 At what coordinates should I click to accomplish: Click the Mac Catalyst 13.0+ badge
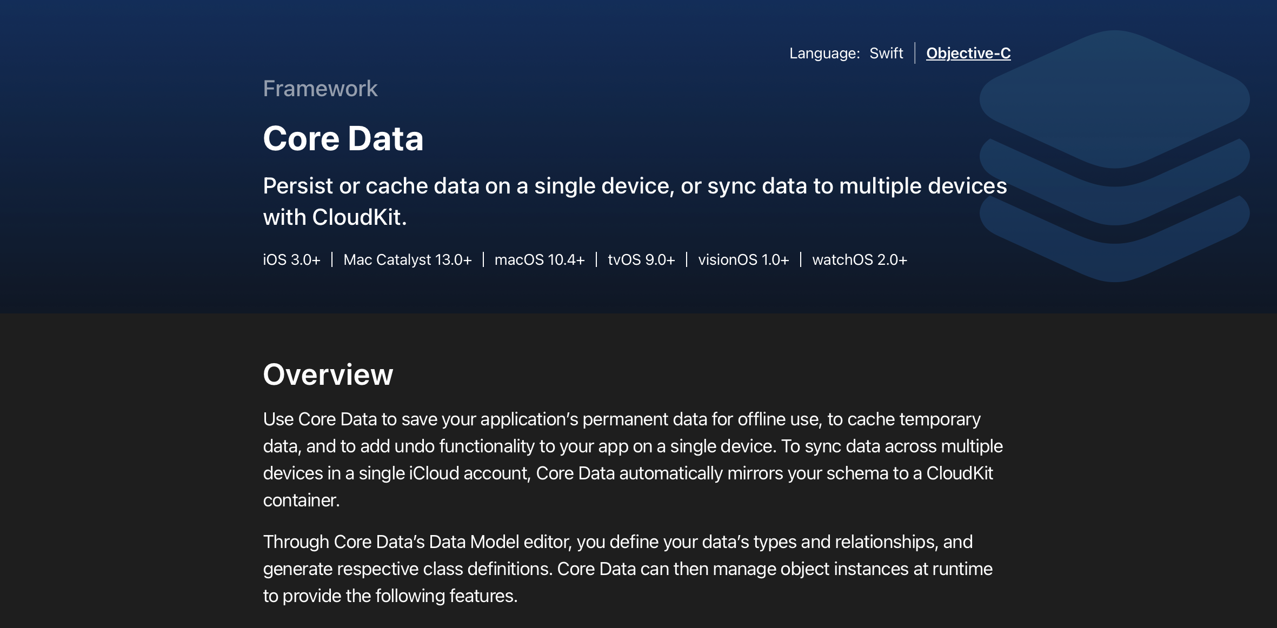click(407, 260)
